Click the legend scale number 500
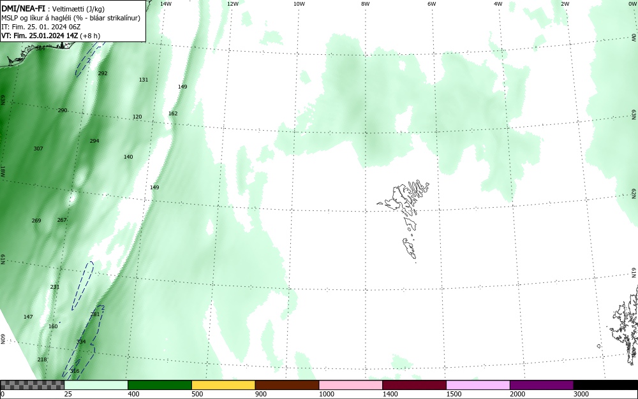Screen dimensions: 638x399 [197, 394]
